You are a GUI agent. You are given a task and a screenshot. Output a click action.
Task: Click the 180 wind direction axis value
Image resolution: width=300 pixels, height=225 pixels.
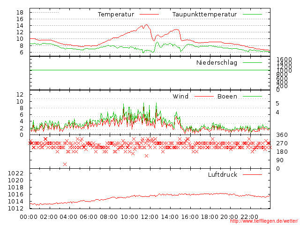282,152
